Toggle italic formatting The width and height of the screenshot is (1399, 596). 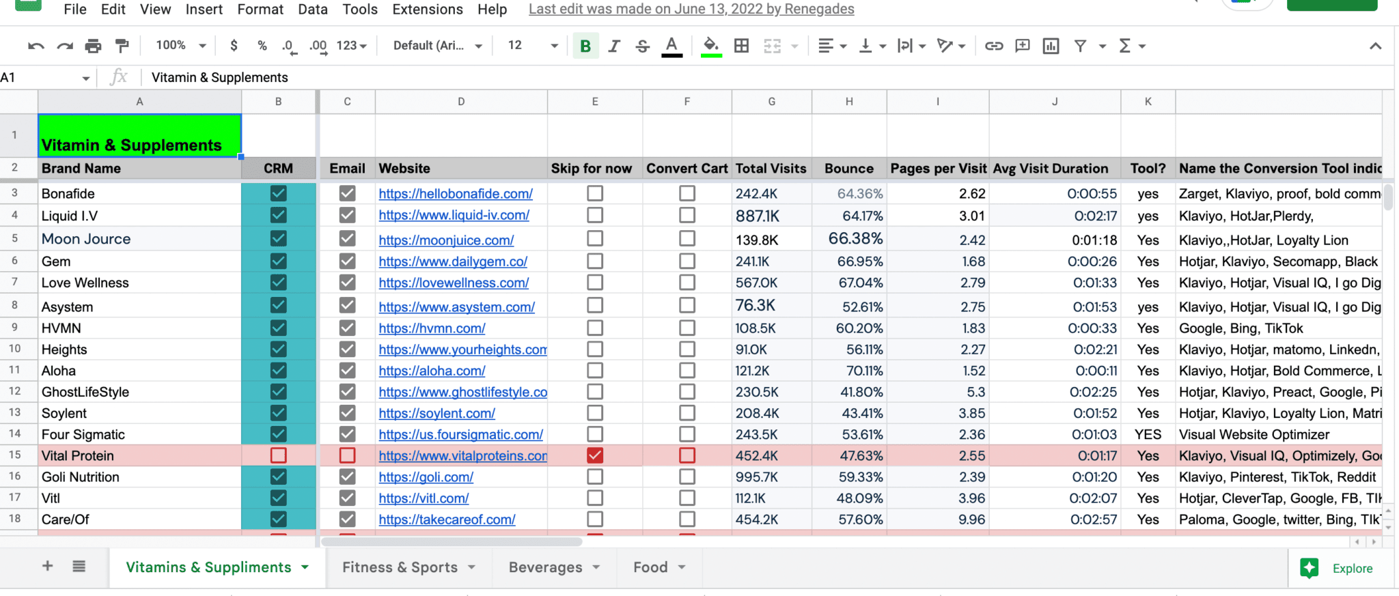(614, 46)
